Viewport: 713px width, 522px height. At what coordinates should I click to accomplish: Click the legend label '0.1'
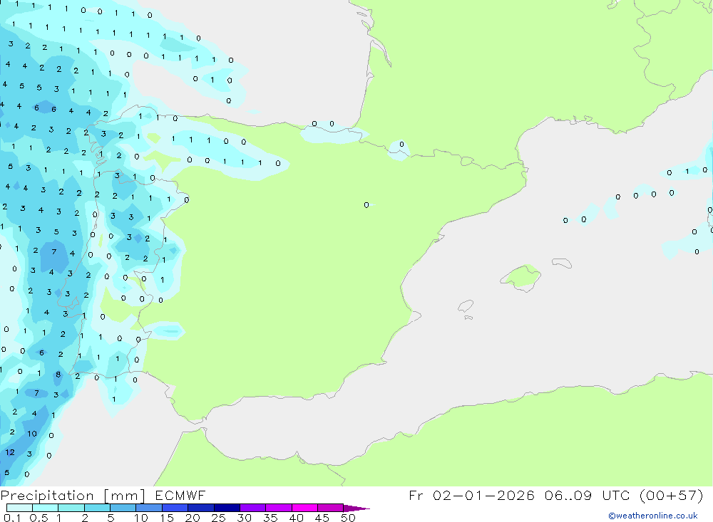point(12,518)
